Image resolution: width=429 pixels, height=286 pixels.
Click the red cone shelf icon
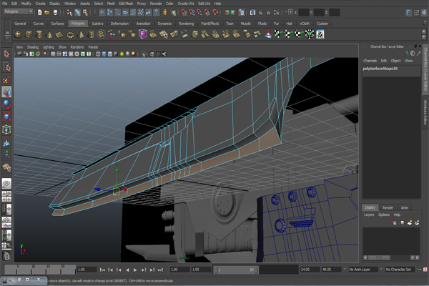click(x=268, y=34)
